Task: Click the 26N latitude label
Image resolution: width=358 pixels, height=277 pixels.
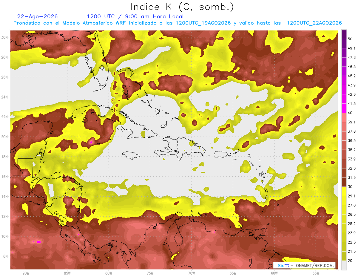Action: pos(5,77)
